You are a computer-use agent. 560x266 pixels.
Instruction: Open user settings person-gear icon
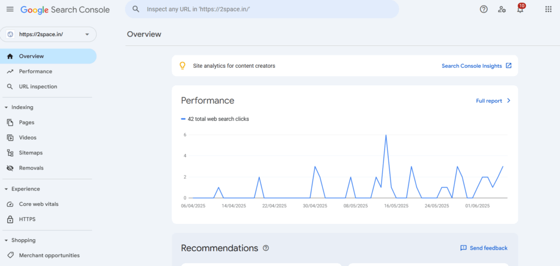(x=502, y=9)
